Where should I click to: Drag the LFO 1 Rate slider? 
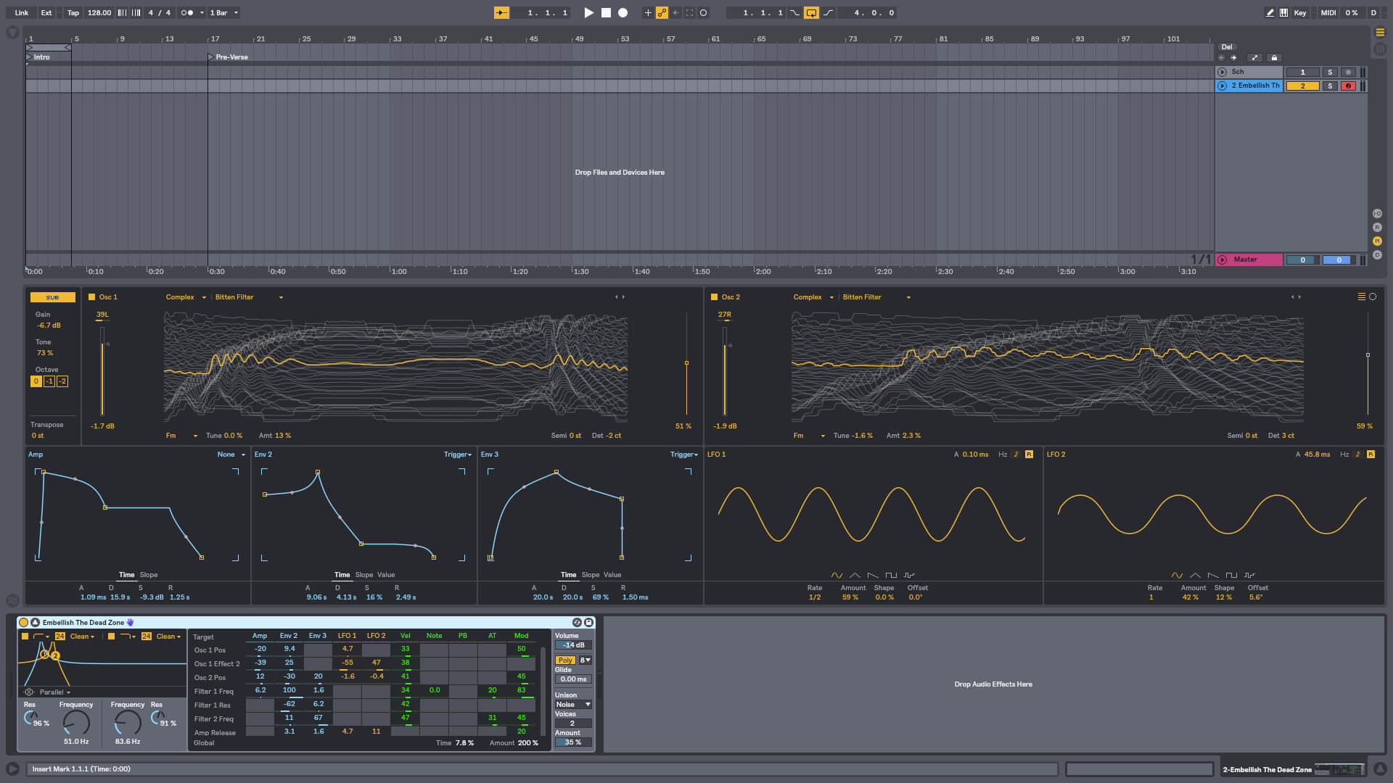point(813,597)
